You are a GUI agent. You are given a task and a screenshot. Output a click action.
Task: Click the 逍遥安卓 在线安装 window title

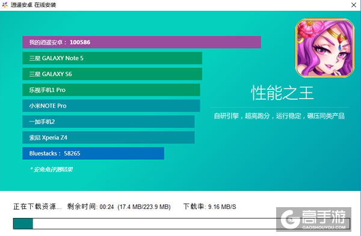(x=33, y=5)
